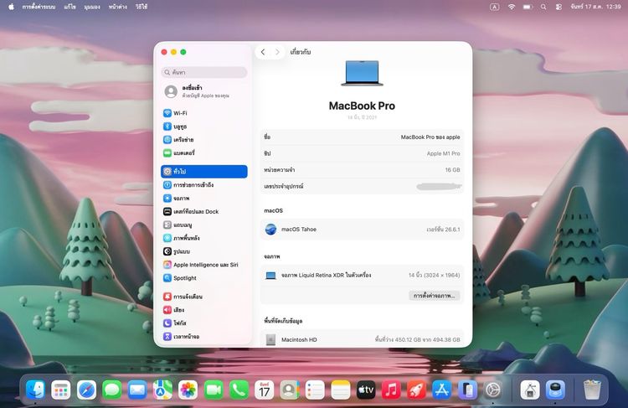This screenshot has height=408, width=628.
Task: Click the chip value "Apple M1 Pro"
Action: [443, 153]
